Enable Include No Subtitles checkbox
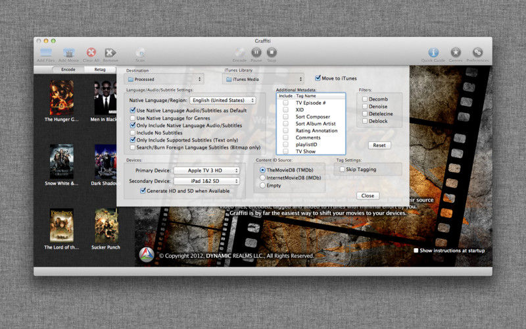This screenshot has width=526, height=329. (133, 133)
